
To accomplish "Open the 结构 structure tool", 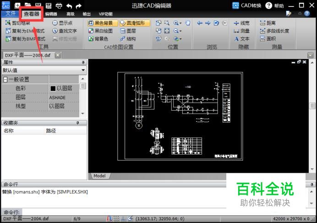I will pos(128,39).
